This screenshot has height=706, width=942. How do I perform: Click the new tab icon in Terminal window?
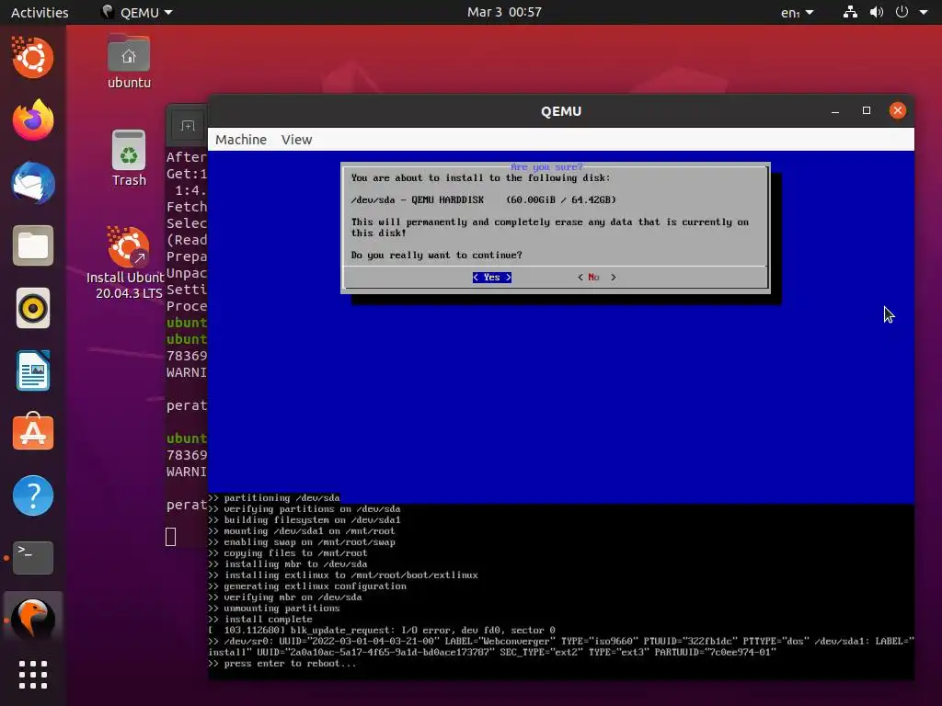tap(188, 125)
